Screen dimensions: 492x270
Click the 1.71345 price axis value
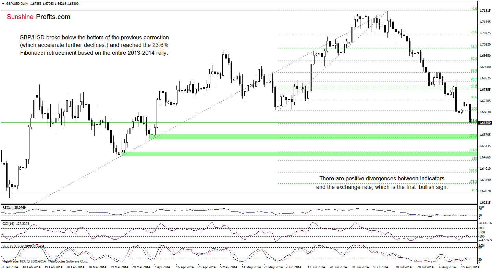click(485, 22)
